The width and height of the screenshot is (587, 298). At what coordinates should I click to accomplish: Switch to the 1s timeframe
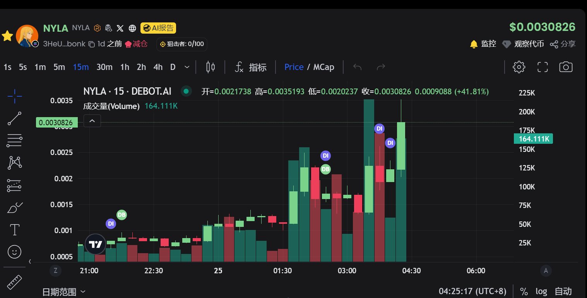[7, 67]
